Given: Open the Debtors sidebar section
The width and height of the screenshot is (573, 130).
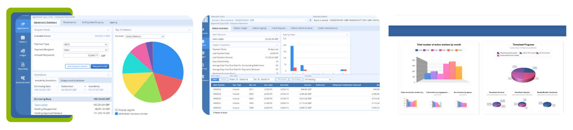Looking at the screenshot, I should tap(23, 39).
